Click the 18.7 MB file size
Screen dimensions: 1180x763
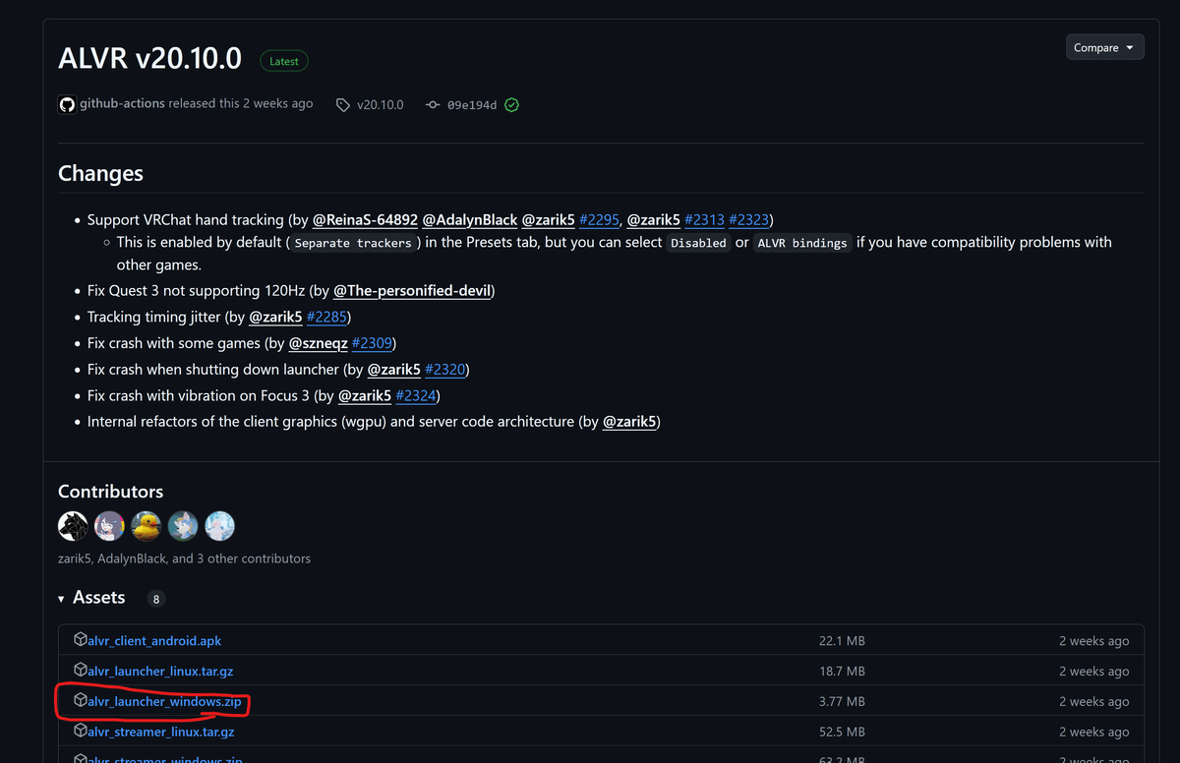[x=842, y=672]
